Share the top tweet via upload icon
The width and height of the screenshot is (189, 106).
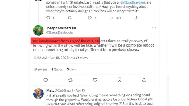[x=136, y=18]
